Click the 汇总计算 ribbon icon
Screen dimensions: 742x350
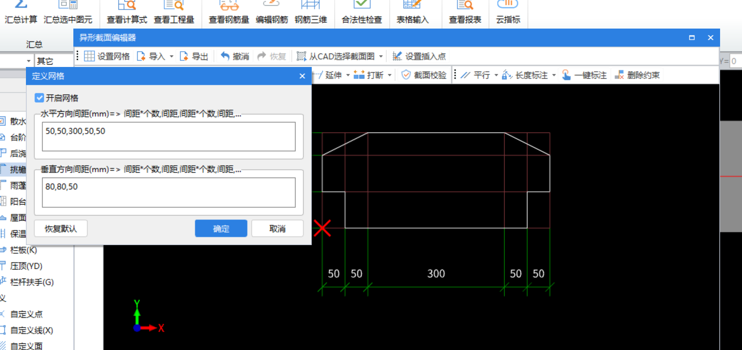[21, 12]
